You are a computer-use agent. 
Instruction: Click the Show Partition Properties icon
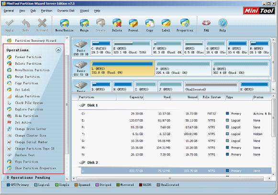(x=9, y=168)
